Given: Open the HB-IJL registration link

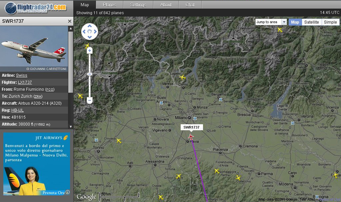Looking at the screenshot, I should tap(17, 110).
